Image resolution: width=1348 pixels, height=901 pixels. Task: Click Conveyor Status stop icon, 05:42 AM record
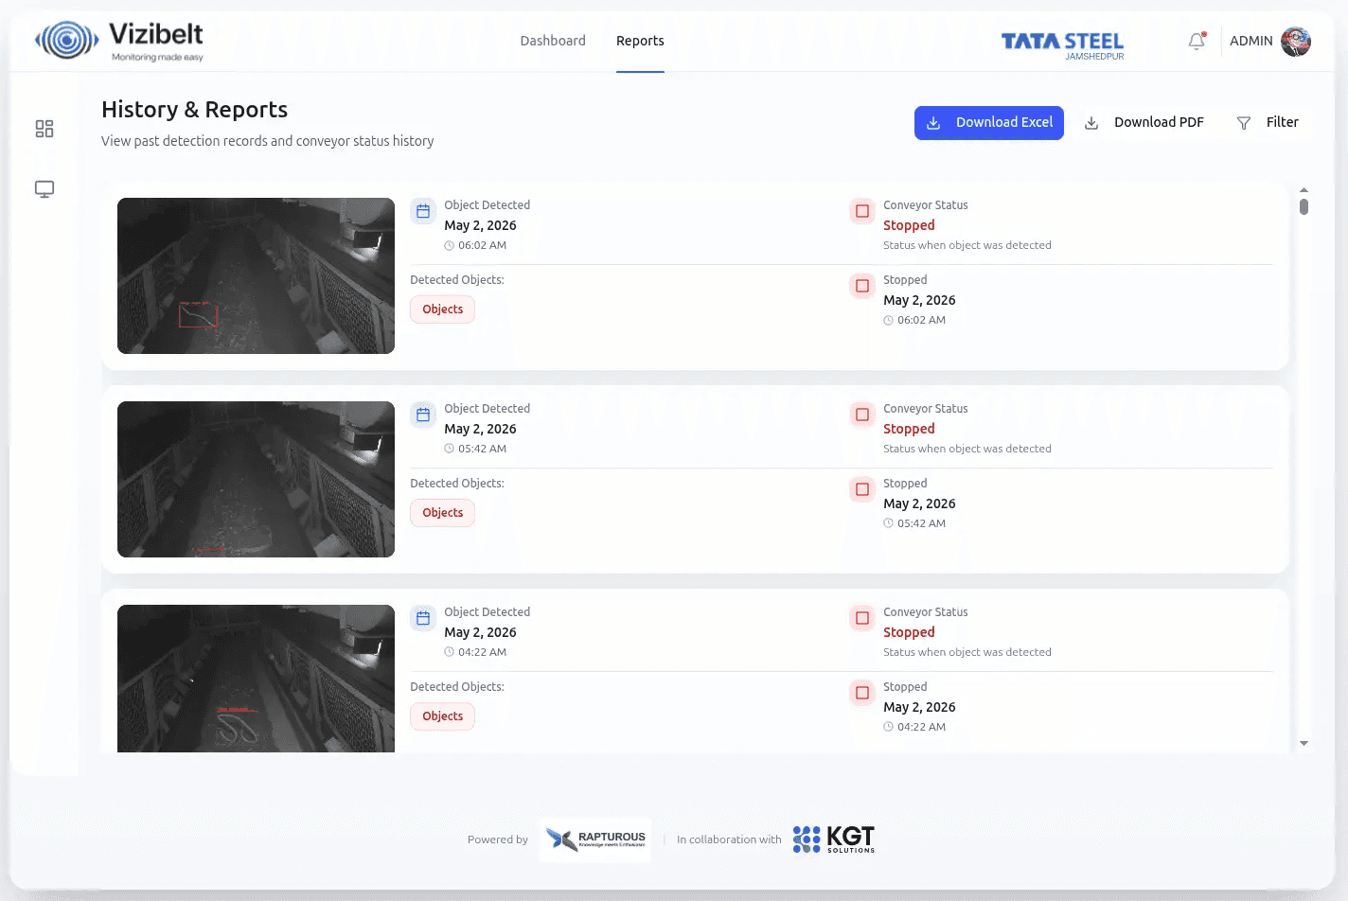point(862,415)
